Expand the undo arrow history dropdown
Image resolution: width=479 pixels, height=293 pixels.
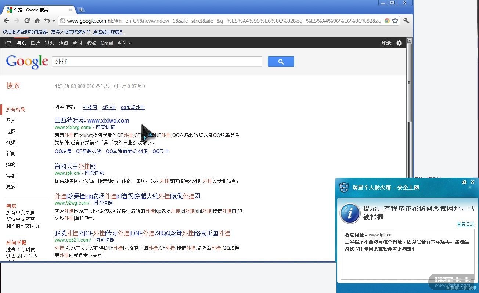coord(54,21)
